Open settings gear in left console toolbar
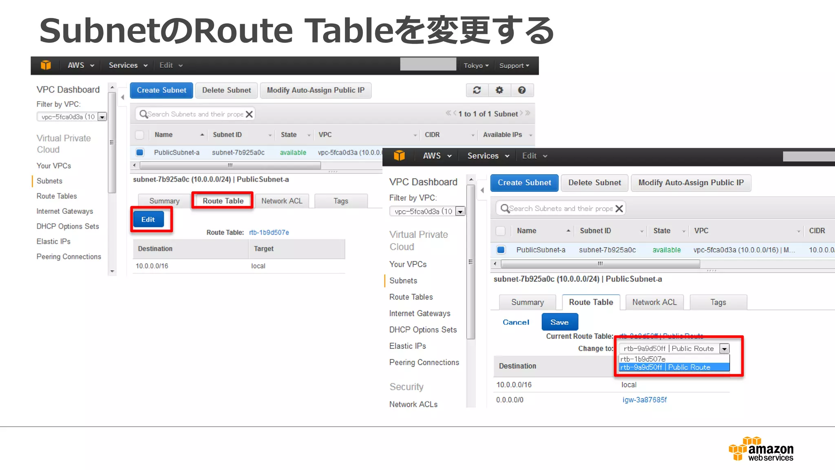This screenshot has height=470, width=835. (499, 90)
